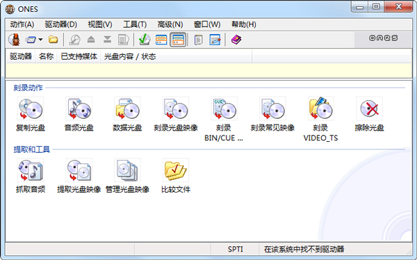Screen dimensions: 417x260
Task: Click the first orange-blue panel view icon
Action: 161,40
